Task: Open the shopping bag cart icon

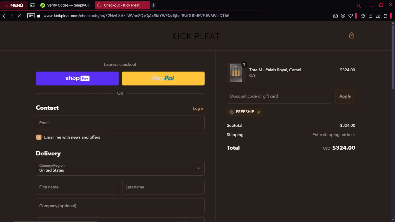Action: pos(352,36)
